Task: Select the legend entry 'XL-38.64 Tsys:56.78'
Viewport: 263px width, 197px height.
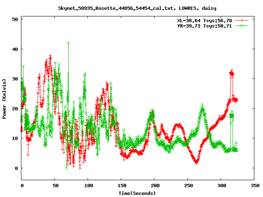Action: tap(205, 21)
